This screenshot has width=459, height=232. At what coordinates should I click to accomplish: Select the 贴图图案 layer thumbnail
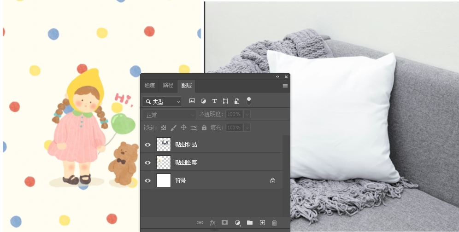164,162
